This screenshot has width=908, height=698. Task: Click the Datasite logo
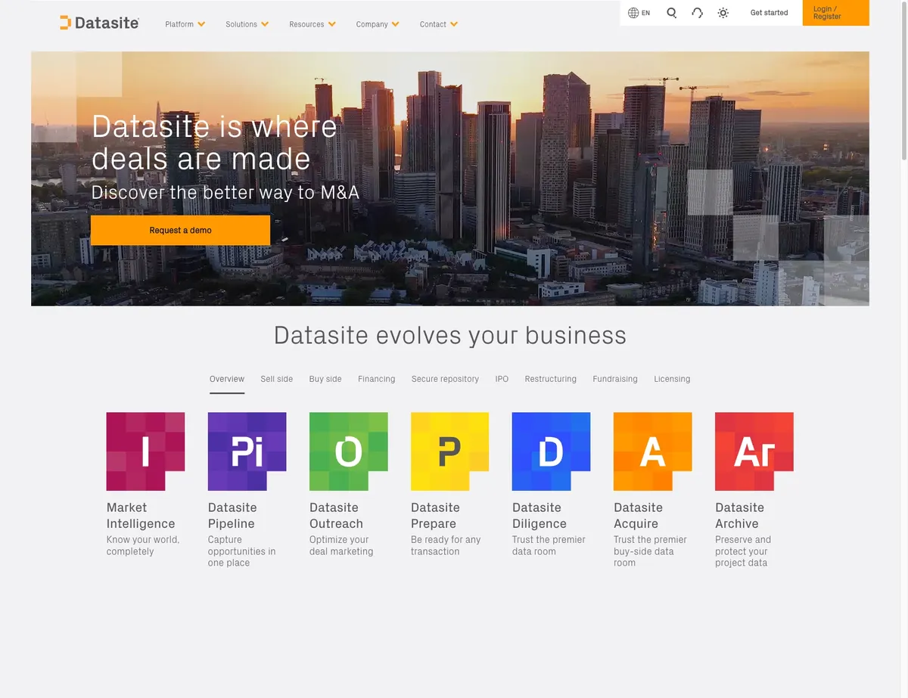click(99, 23)
